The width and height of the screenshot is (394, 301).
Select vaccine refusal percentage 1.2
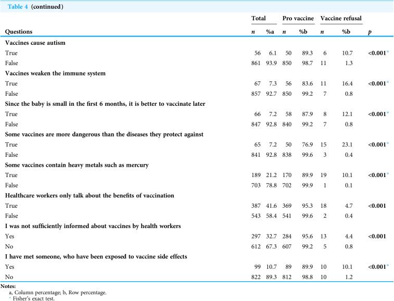[x=349, y=277]
